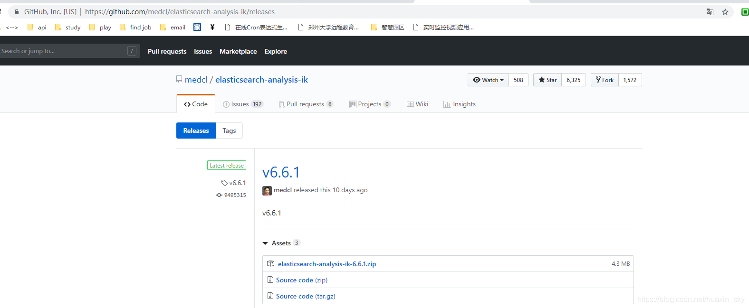Click the blue square bookmark icon
This screenshot has height=308, width=749.
[197, 27]
